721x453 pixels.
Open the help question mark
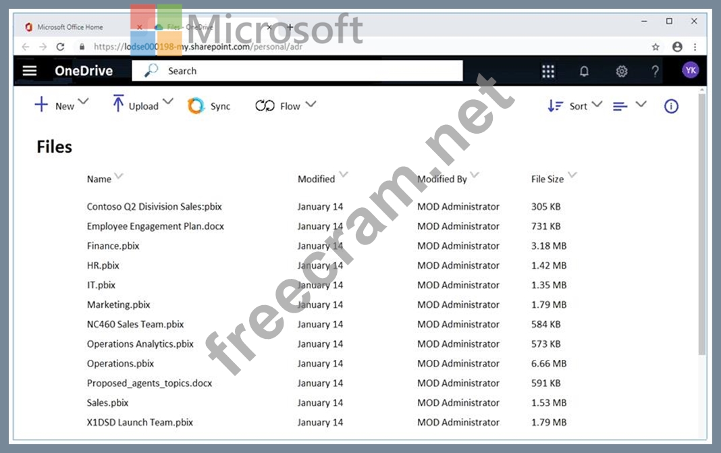tap(655, 72)
